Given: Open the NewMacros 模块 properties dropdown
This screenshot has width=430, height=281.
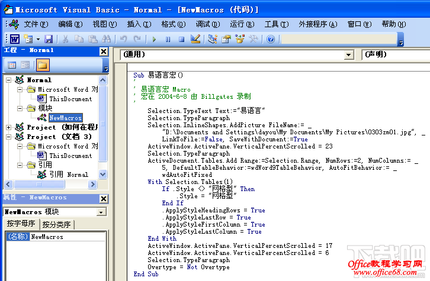Looking at the screenshot, I should pos(101,212).
